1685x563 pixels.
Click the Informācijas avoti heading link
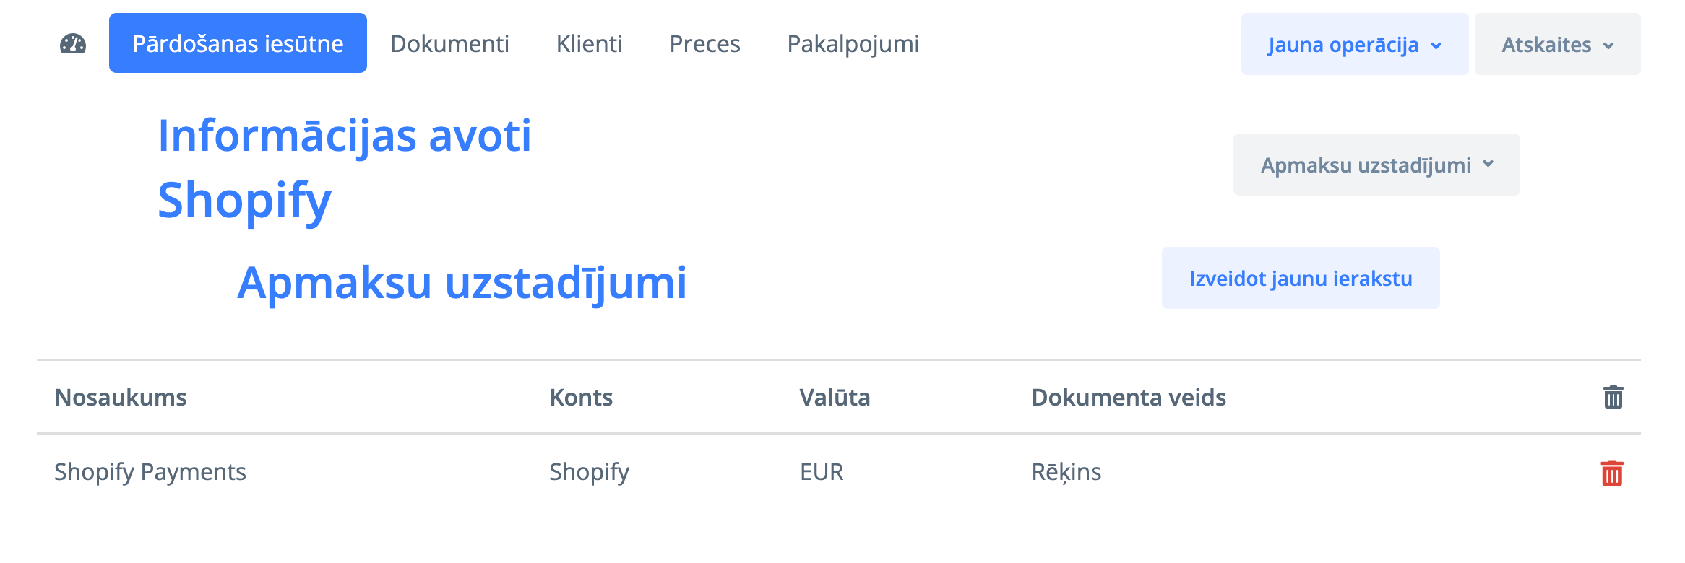345,136
